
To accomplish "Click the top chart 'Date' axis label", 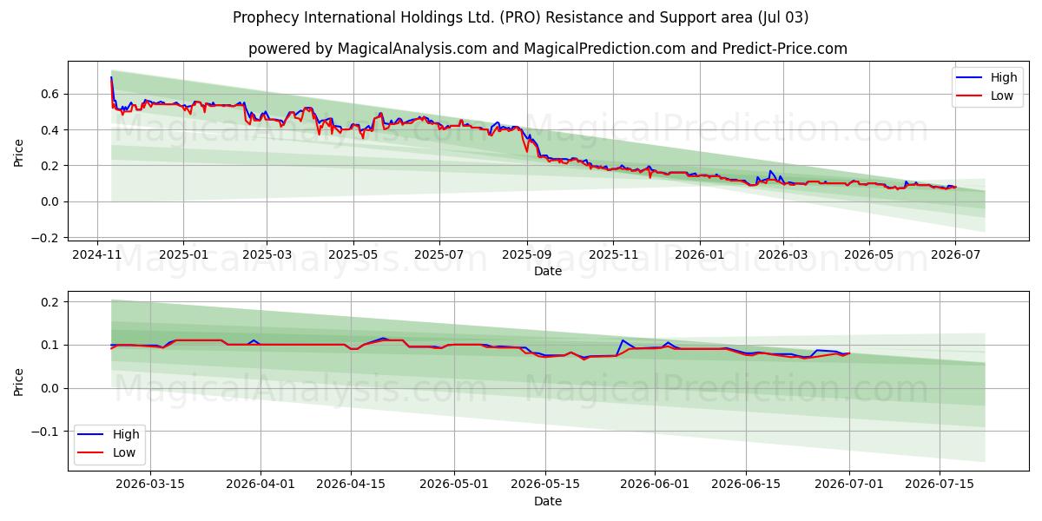I will pos(548,271).
